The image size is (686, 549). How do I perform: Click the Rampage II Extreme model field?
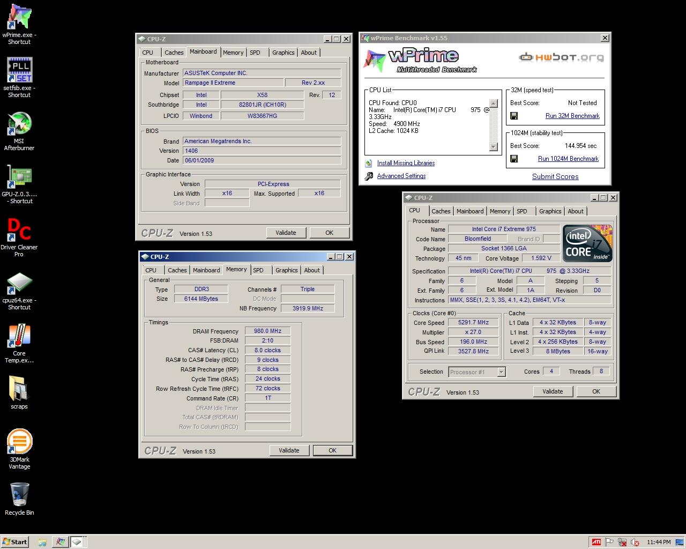click(x=233, y=83)
